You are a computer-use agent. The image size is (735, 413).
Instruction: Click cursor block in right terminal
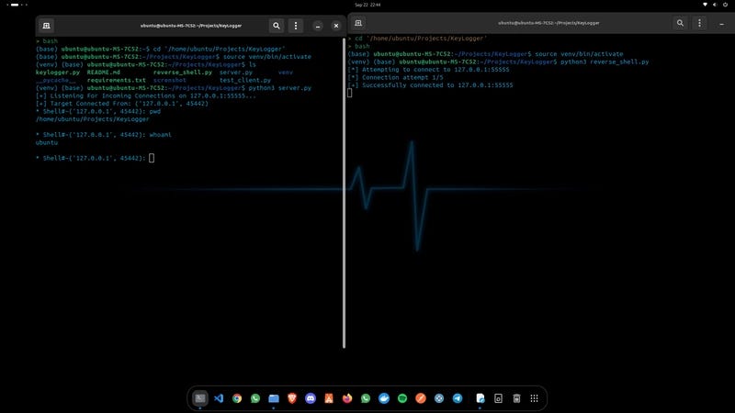350,93
